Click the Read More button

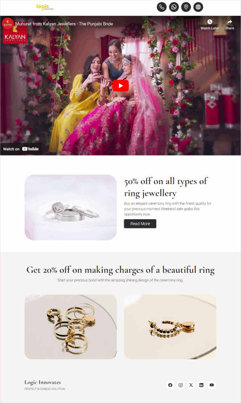click(x=140, y=224)
